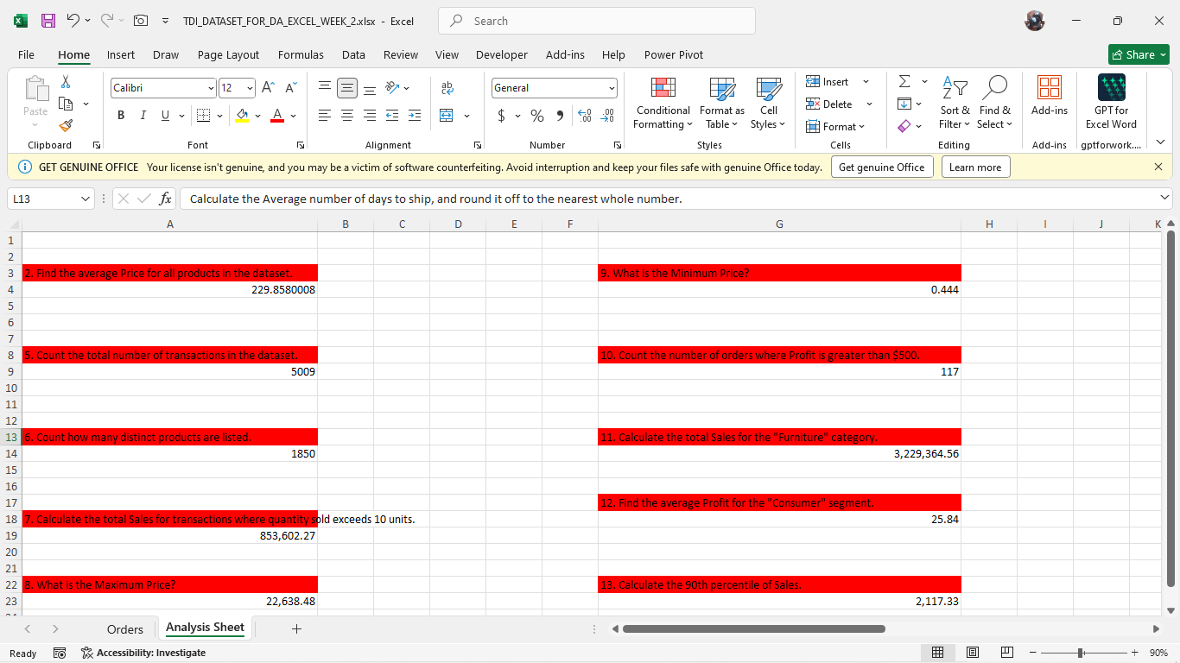1180x663 pixels.
Task: Apply the red font color
Action: click(x=277, y=116)
